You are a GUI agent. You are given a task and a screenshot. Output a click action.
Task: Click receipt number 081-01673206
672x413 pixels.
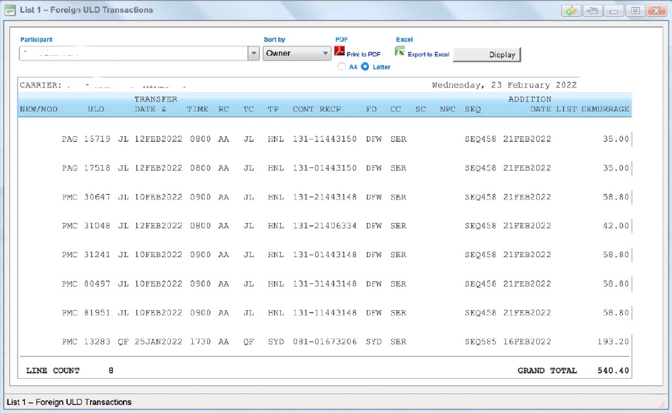click(325, 341)
